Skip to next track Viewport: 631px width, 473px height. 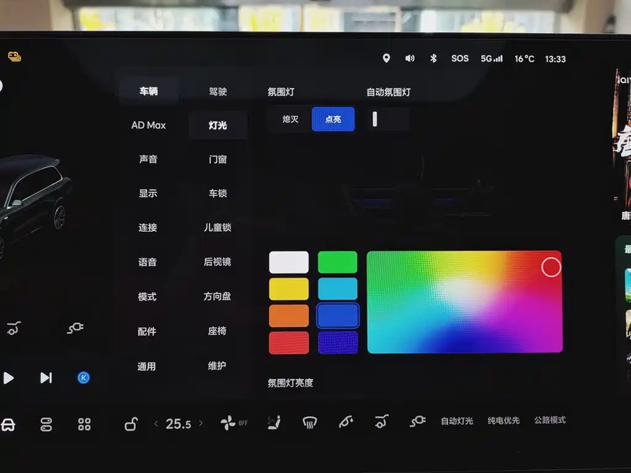[x=46, y=378]
